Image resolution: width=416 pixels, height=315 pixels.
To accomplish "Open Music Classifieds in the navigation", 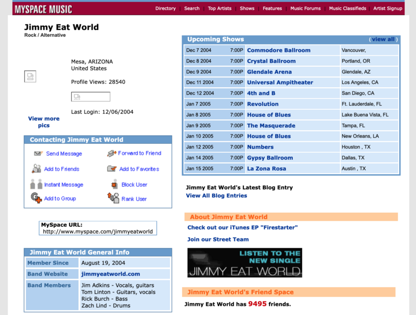I will click(x=348, y=8).
